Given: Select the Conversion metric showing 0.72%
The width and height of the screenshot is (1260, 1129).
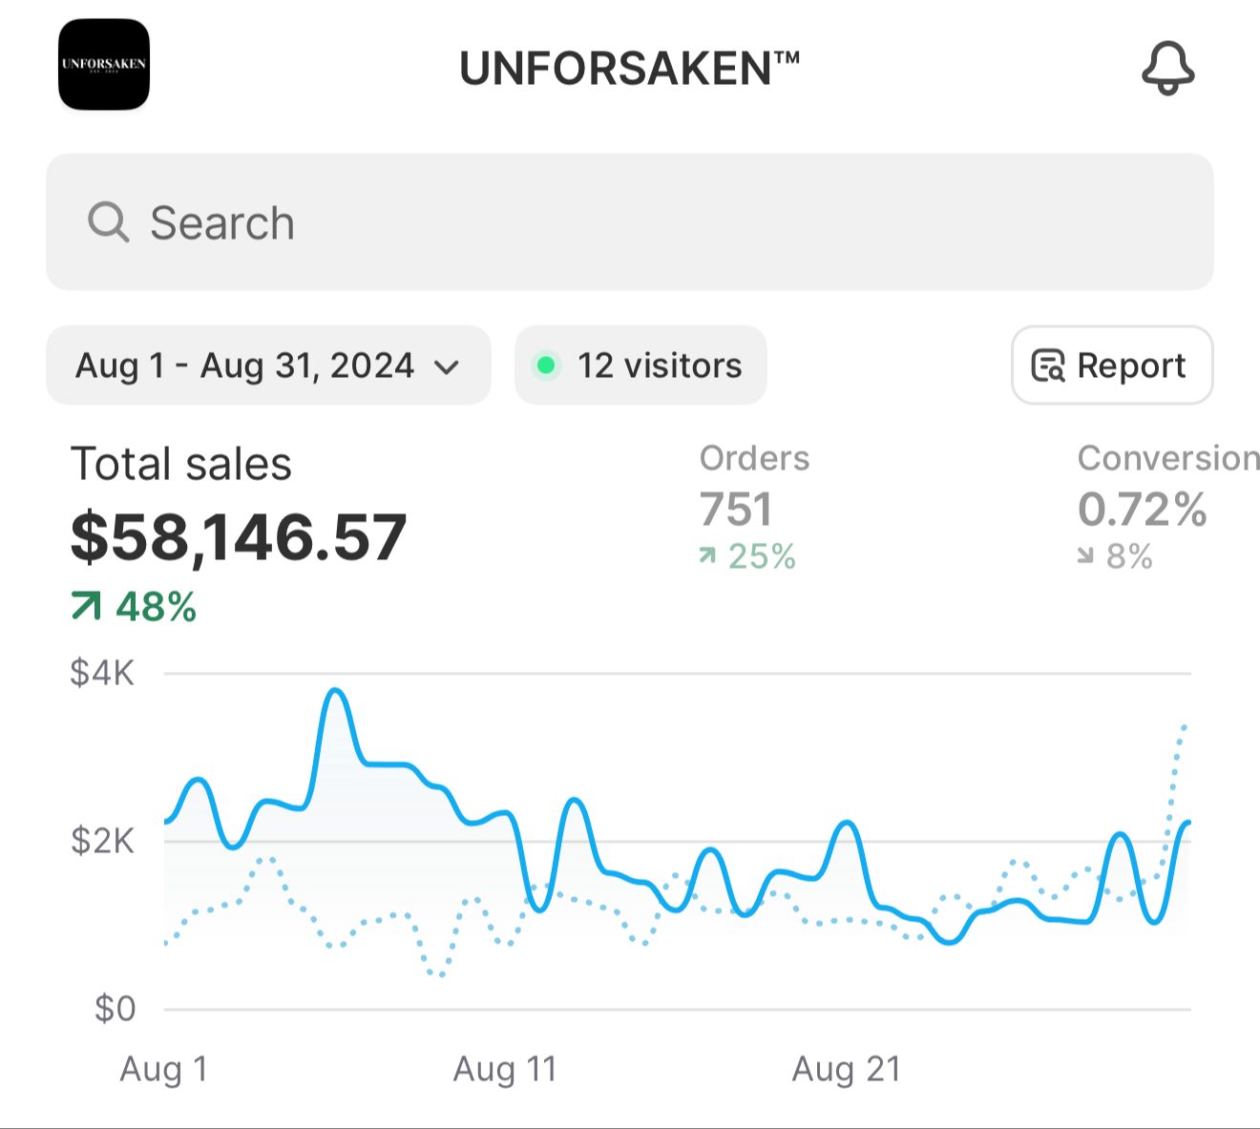Looking at the screenshot, I should click(1168, 507).
